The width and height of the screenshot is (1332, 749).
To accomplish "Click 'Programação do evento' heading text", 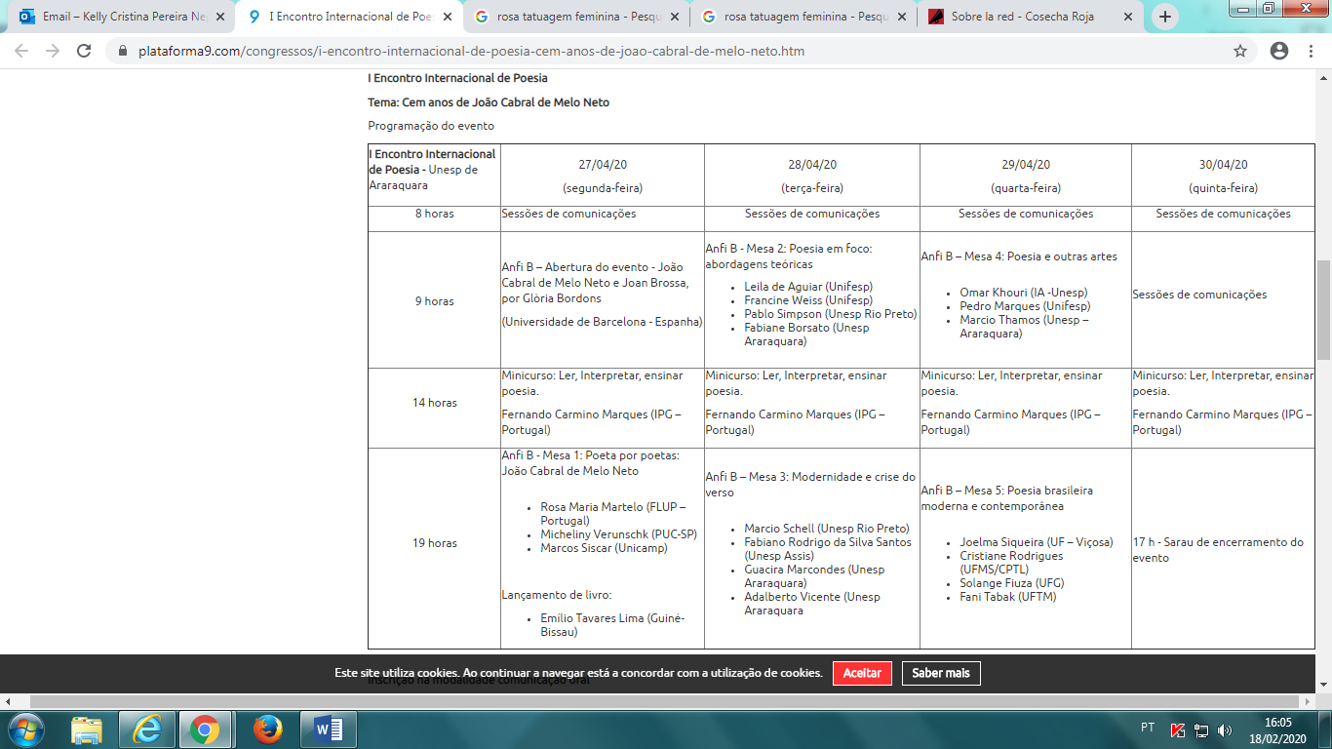I will pyautogui.click(x=431, y=126).
